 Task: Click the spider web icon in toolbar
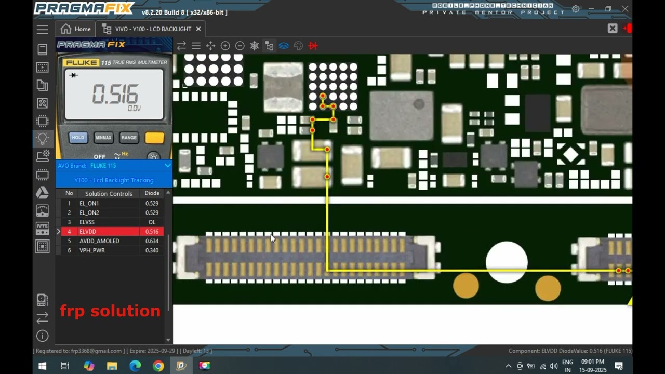click(x=254, y=46)
